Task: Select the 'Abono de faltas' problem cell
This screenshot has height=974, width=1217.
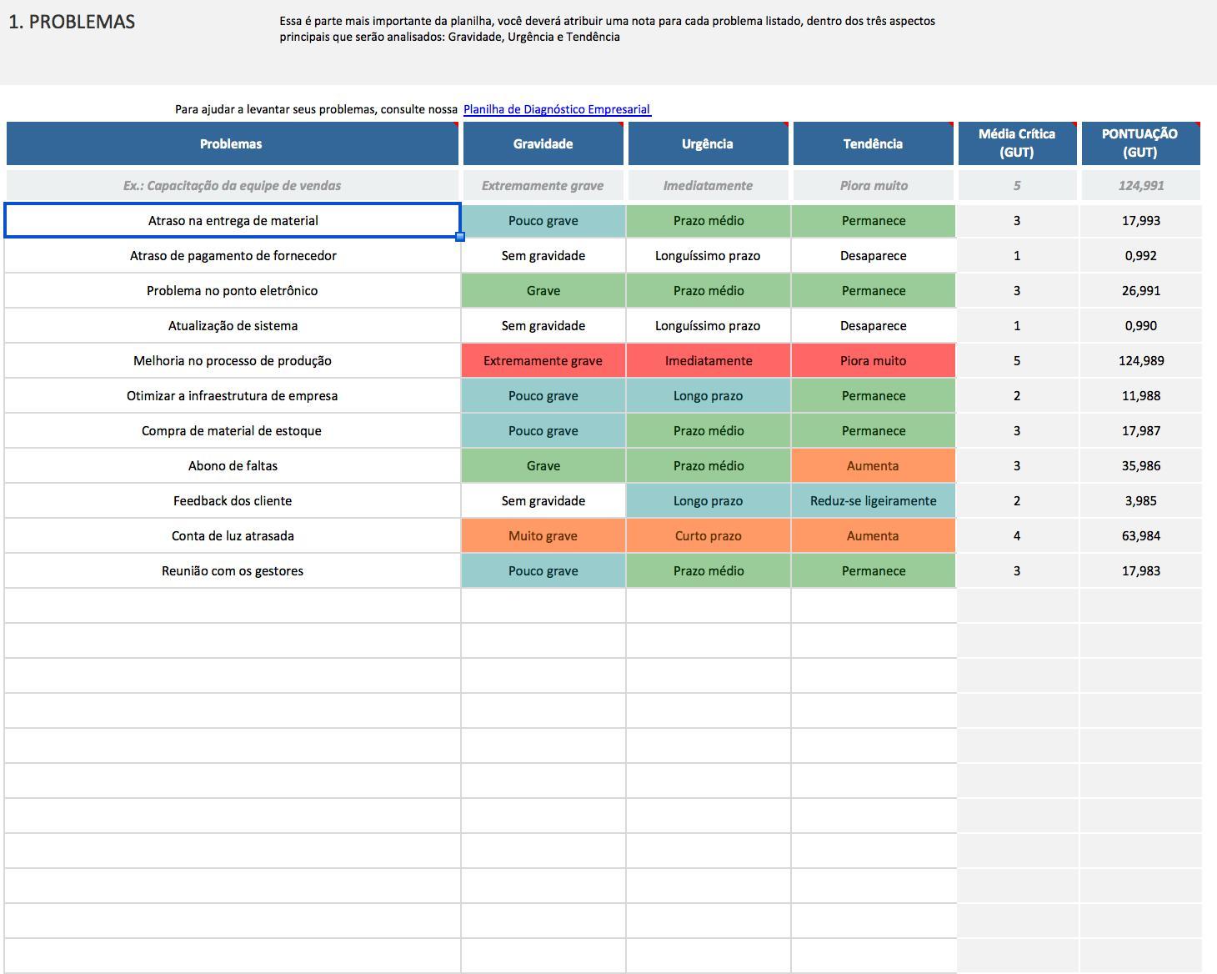Action: [233, 466]
